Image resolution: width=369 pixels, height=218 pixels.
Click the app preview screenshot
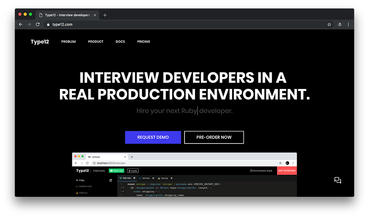click(184, 175)
